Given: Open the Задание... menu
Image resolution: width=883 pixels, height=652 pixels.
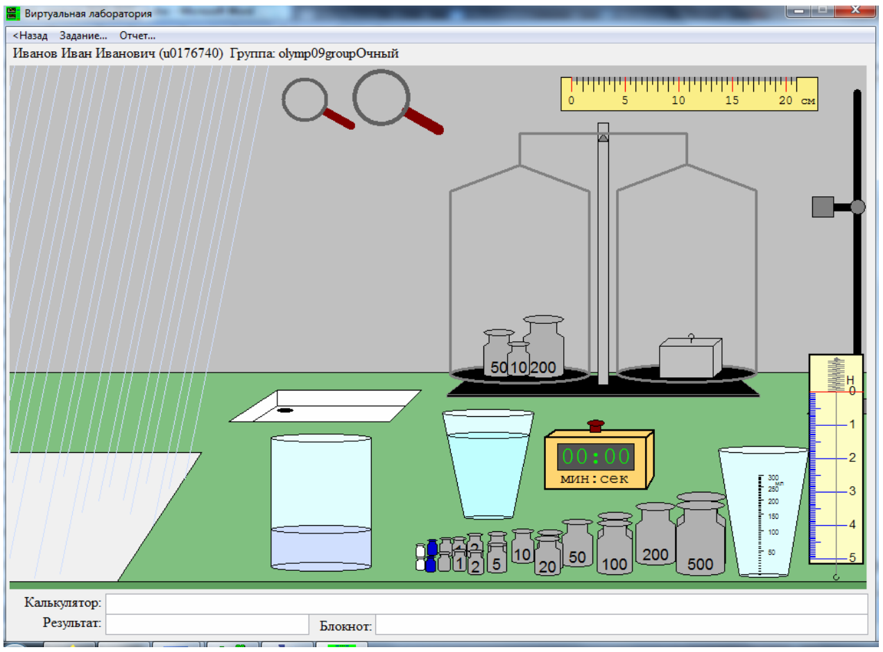Looking at the screenshot, I should (83, 35).
